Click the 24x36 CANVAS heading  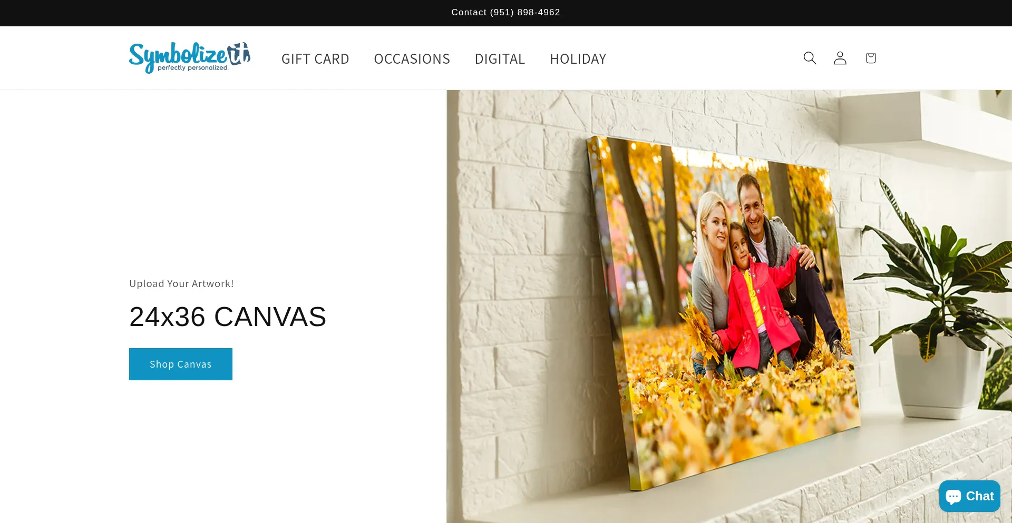(228, 317)
